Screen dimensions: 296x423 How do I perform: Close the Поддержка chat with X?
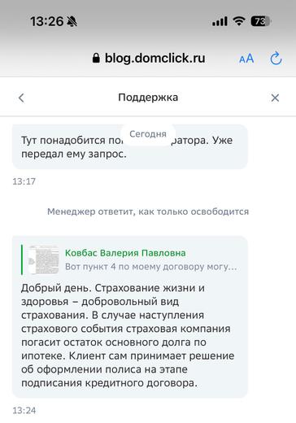coord(275,98)
